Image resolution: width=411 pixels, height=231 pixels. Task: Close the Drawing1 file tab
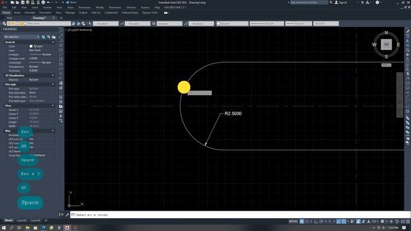54,18
